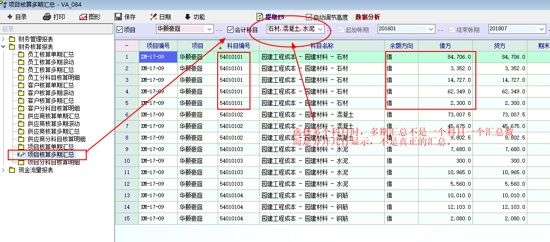Click the 打印 printer icon

click(47, 17)
